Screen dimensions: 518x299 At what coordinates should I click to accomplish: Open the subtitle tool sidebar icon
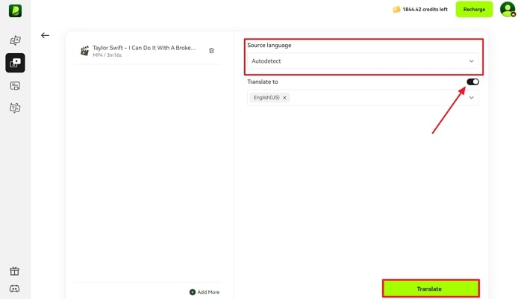15,86
